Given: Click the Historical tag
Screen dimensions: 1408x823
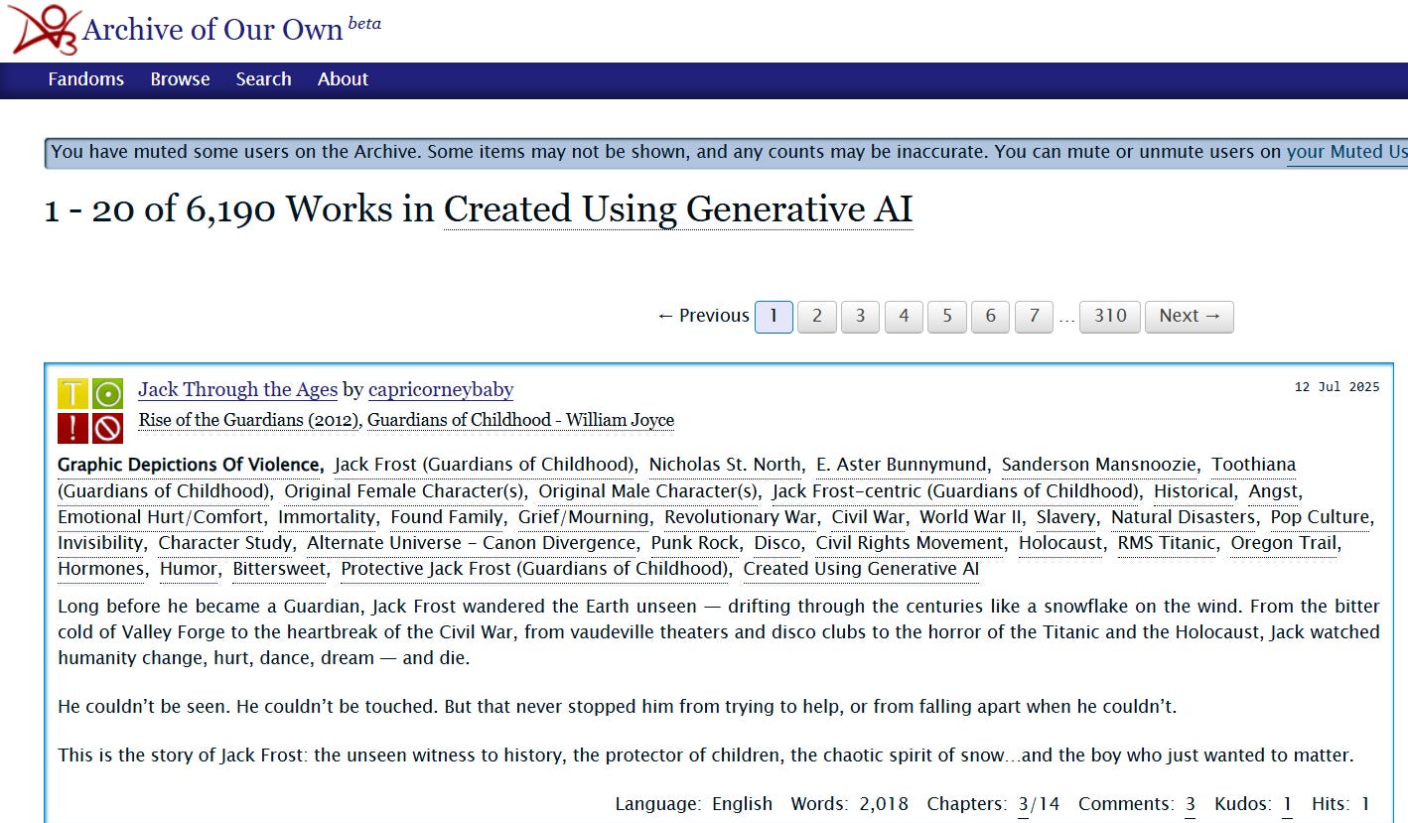Looking at the screenshot, I should pos(1194,490).
